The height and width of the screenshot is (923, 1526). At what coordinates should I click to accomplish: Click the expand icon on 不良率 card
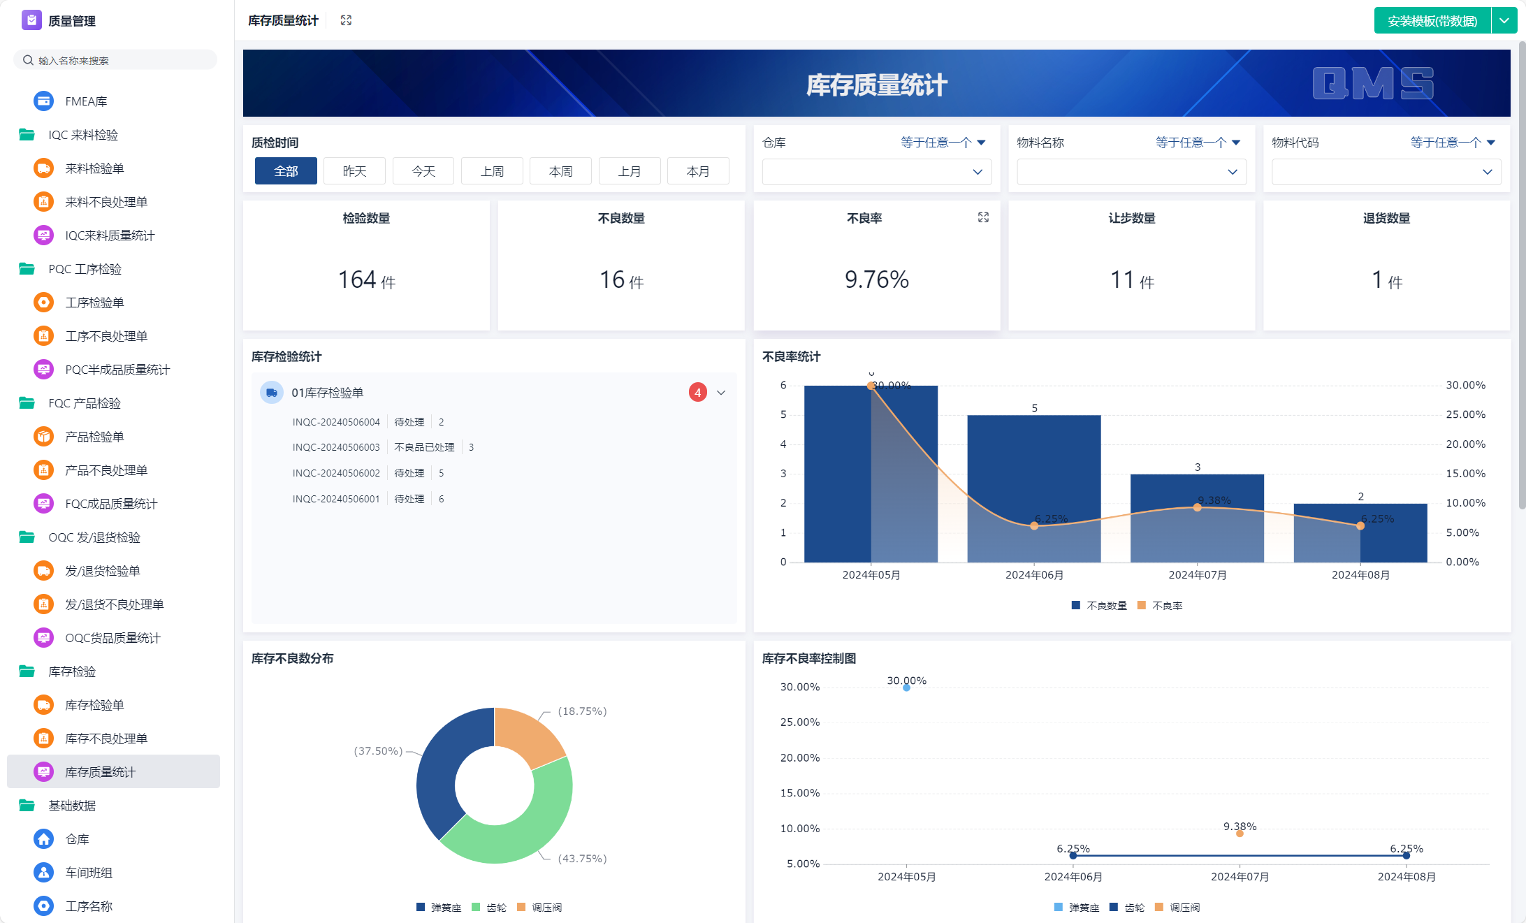[983, 217]
